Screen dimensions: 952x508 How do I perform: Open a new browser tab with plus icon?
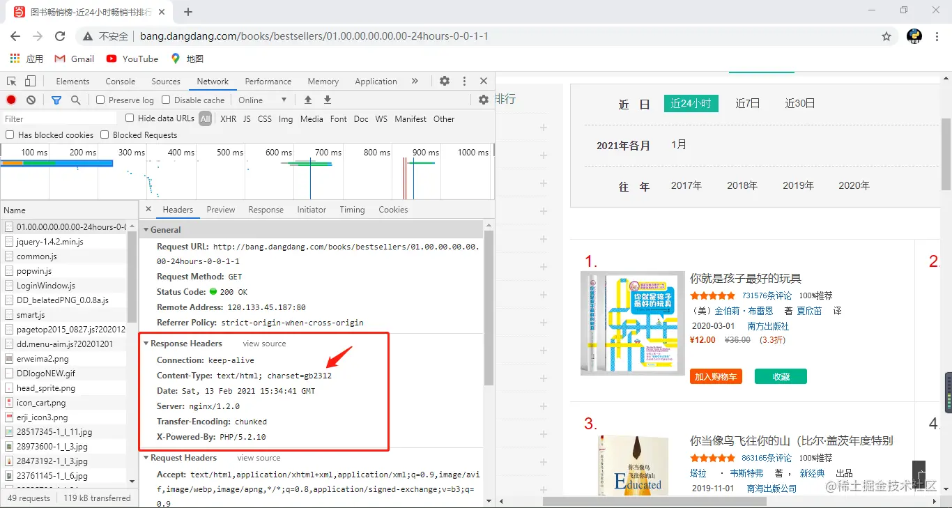(x=188, y=12)
